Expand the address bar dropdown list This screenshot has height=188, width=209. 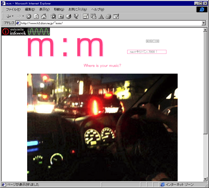click(x=204, y=23)
